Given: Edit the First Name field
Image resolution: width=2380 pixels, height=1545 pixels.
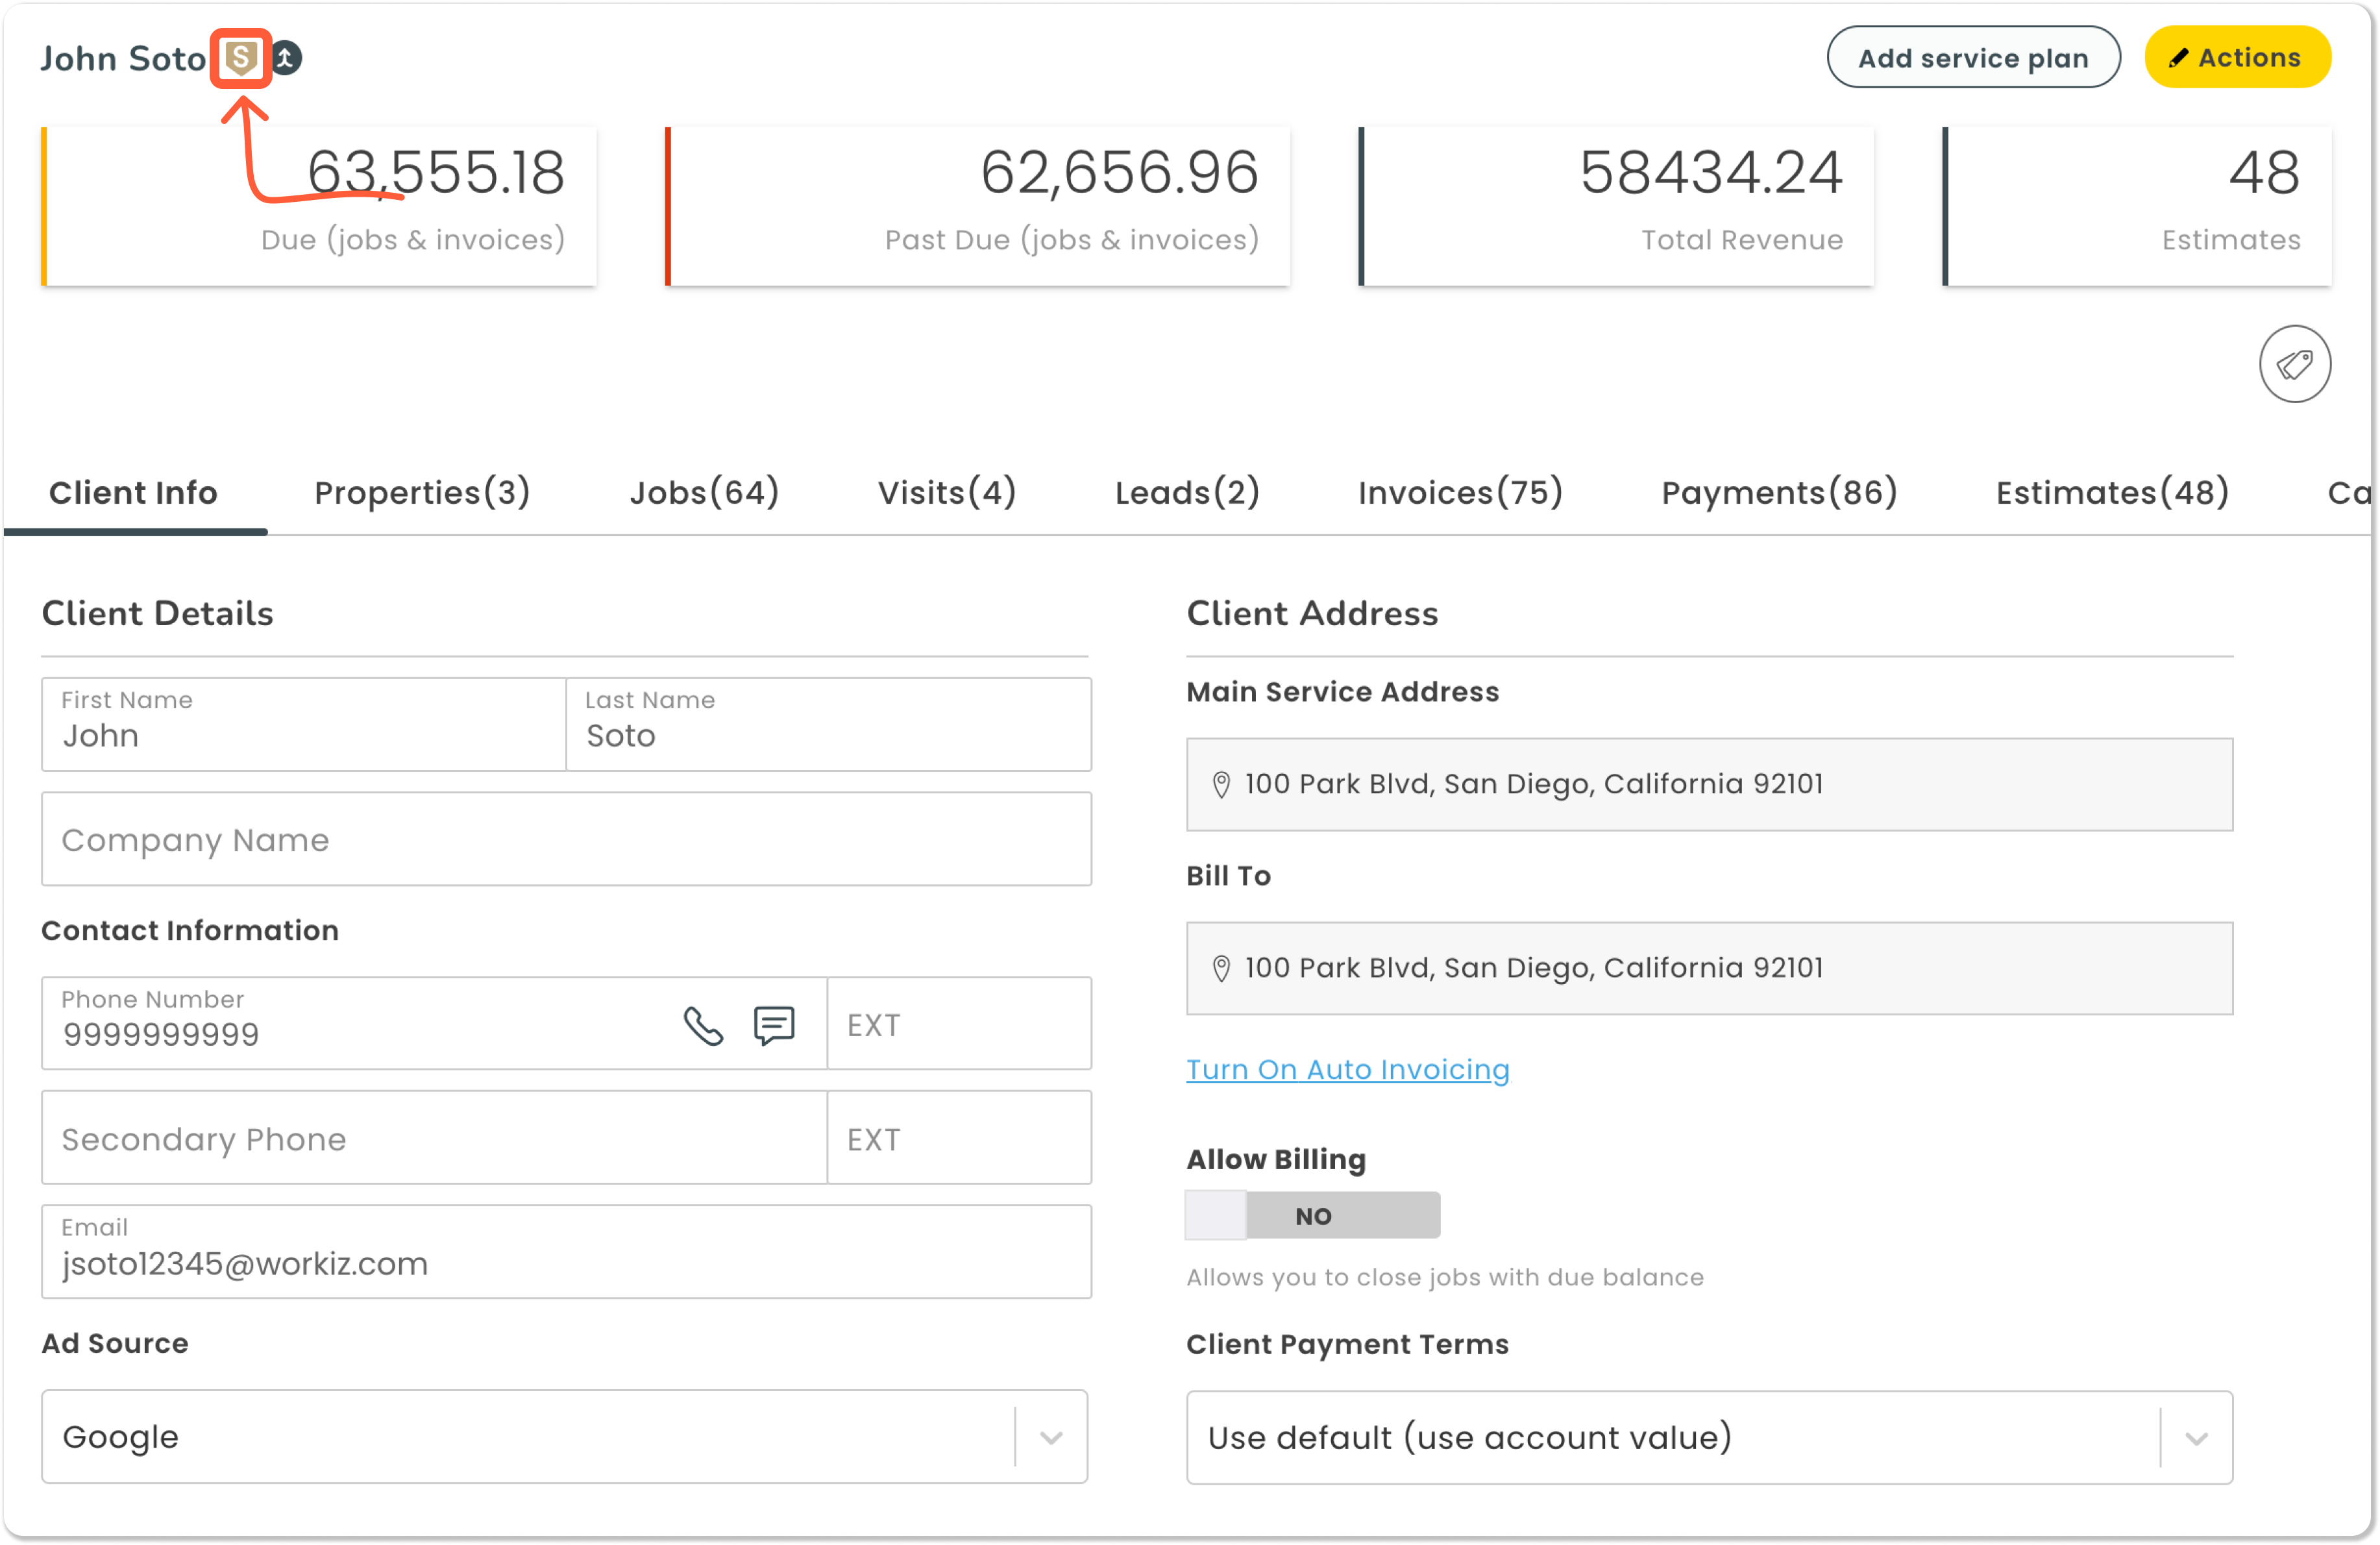Looking at the screenshot, I should tap(304, 725).
